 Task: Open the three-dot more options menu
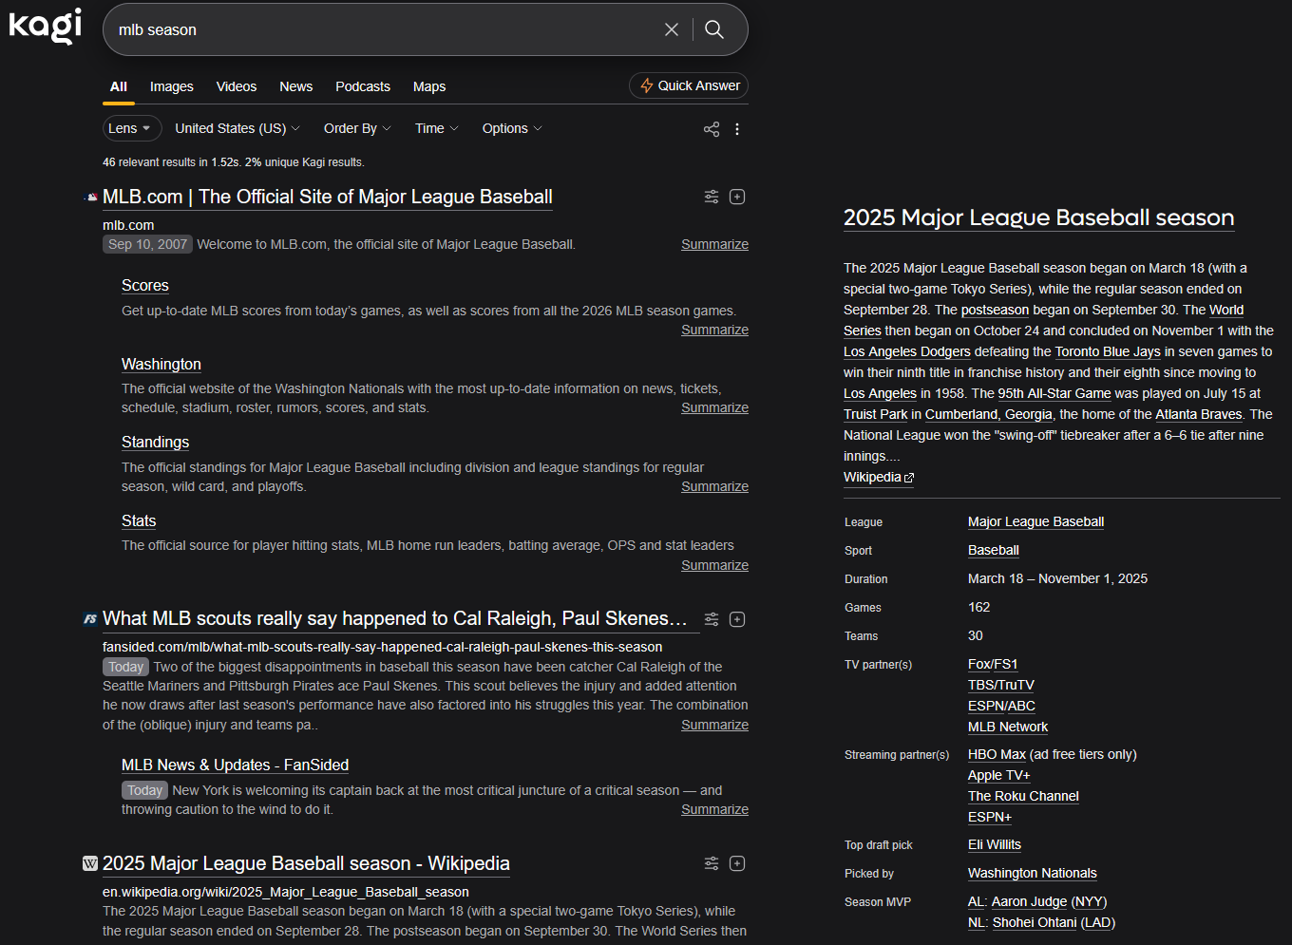click(737, 129)
